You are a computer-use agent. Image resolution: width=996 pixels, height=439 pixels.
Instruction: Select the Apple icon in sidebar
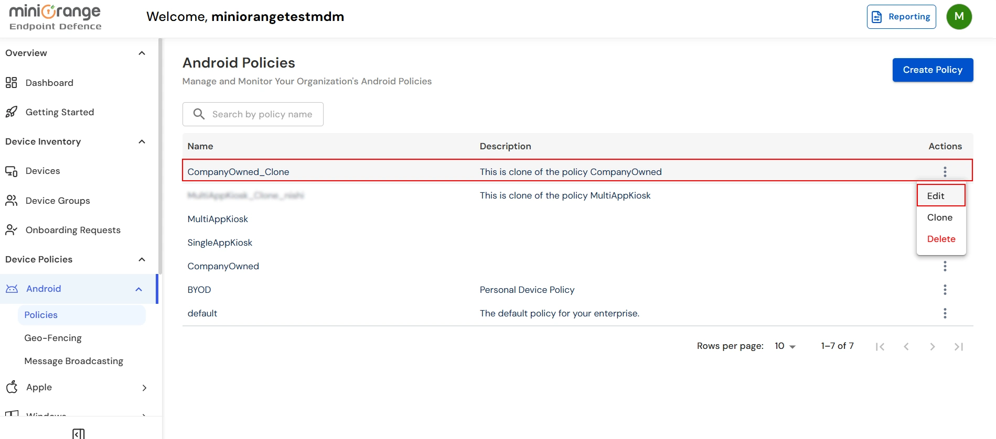pos(12,387)
